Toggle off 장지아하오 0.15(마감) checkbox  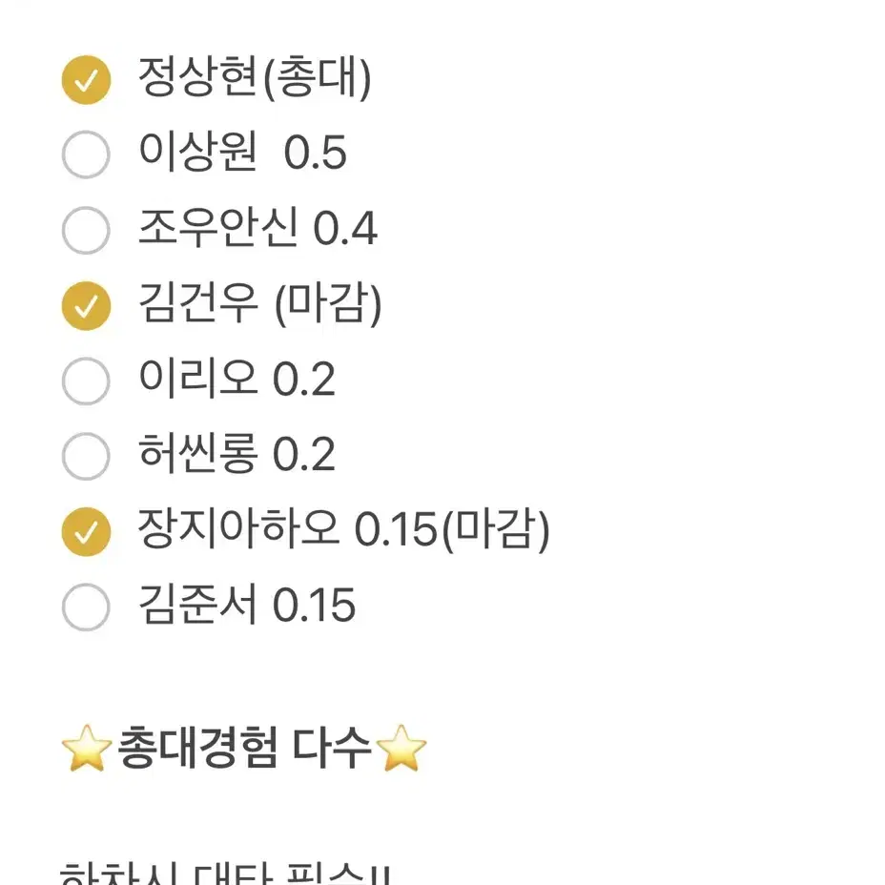point(86,532)
